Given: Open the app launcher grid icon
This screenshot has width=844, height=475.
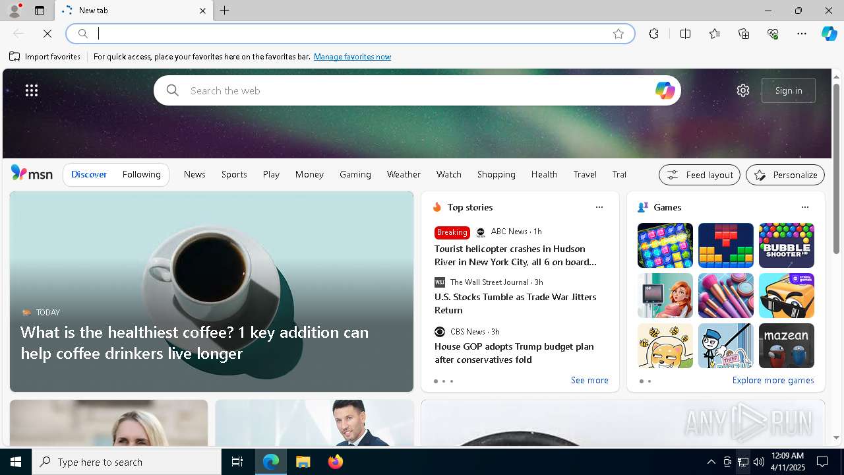Looking at the screenshot, I should [32, 90].
